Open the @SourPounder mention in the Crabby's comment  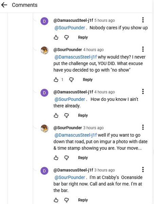[70, 177]
